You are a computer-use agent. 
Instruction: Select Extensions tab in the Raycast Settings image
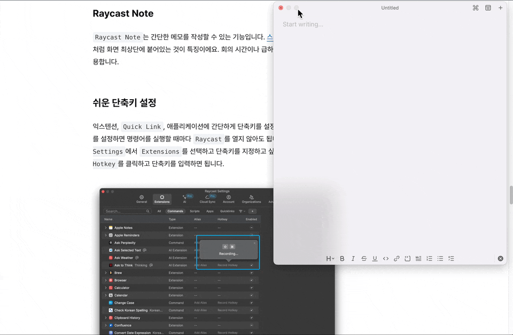tap(162, 199)
